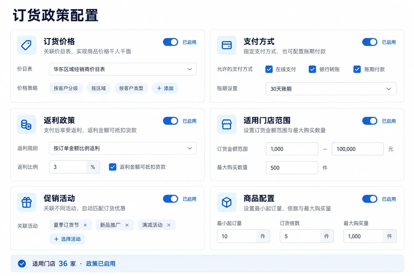Click the gift box icon for 促销活动

coord(26,202)
